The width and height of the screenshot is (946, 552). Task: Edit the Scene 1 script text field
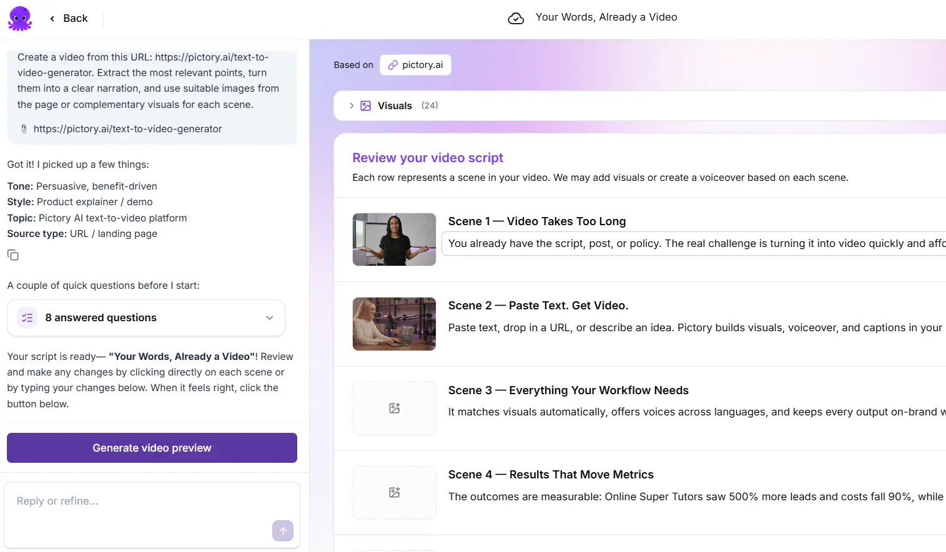tap(693, 244)
